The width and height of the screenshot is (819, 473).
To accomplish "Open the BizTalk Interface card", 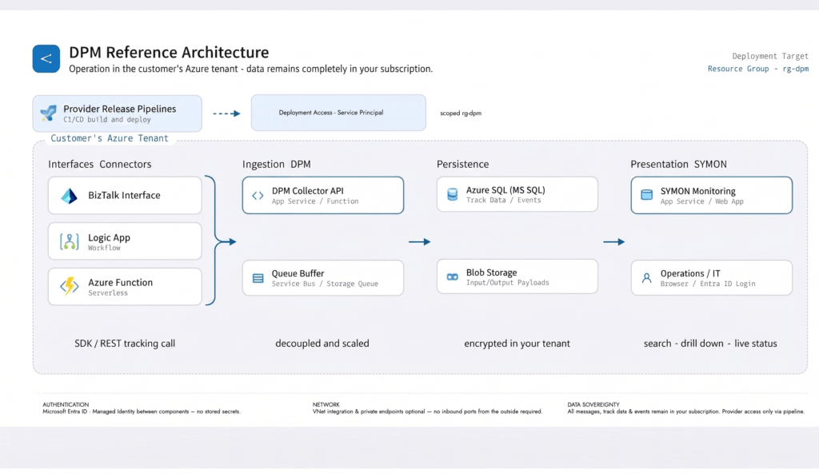I will 125,195.
